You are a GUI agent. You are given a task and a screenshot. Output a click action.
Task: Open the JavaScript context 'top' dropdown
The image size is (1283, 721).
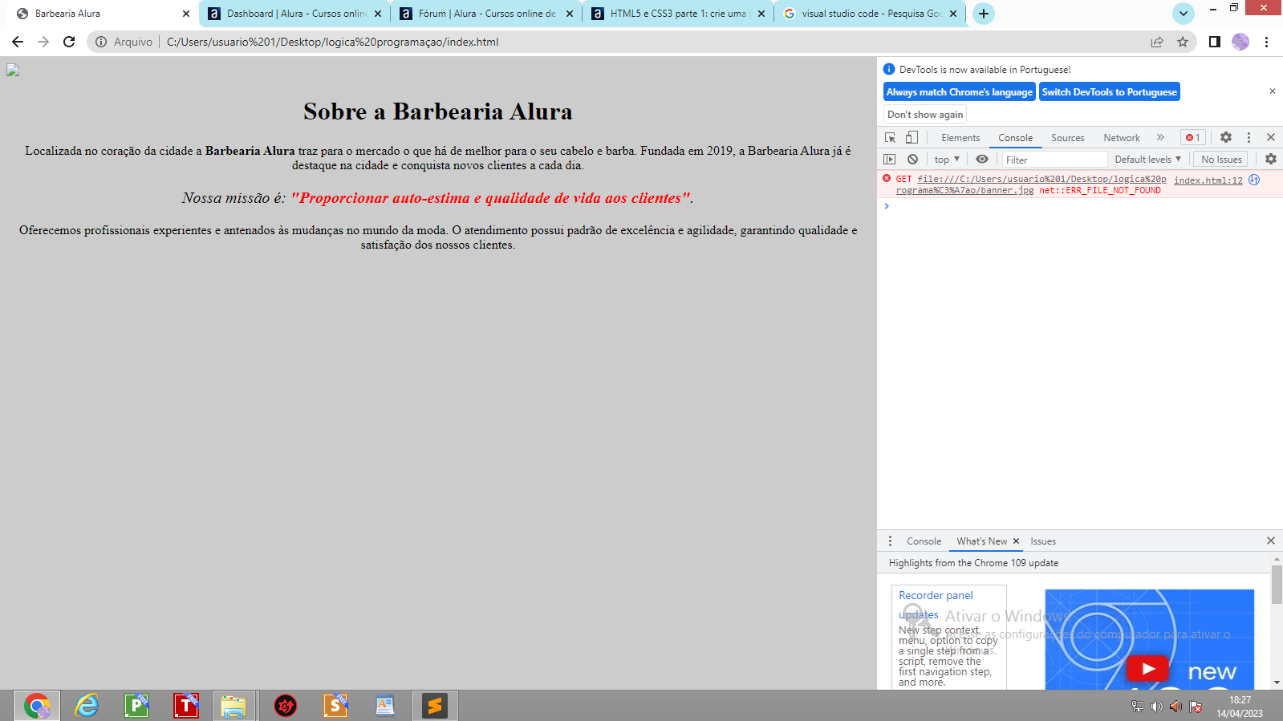click(x=947, y=159)
